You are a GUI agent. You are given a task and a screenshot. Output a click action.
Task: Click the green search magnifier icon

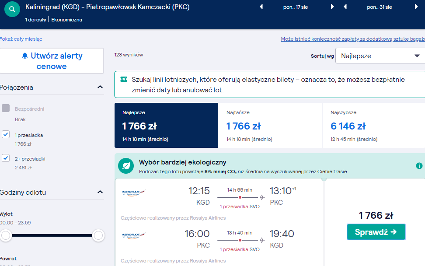[x=12, y=9]
